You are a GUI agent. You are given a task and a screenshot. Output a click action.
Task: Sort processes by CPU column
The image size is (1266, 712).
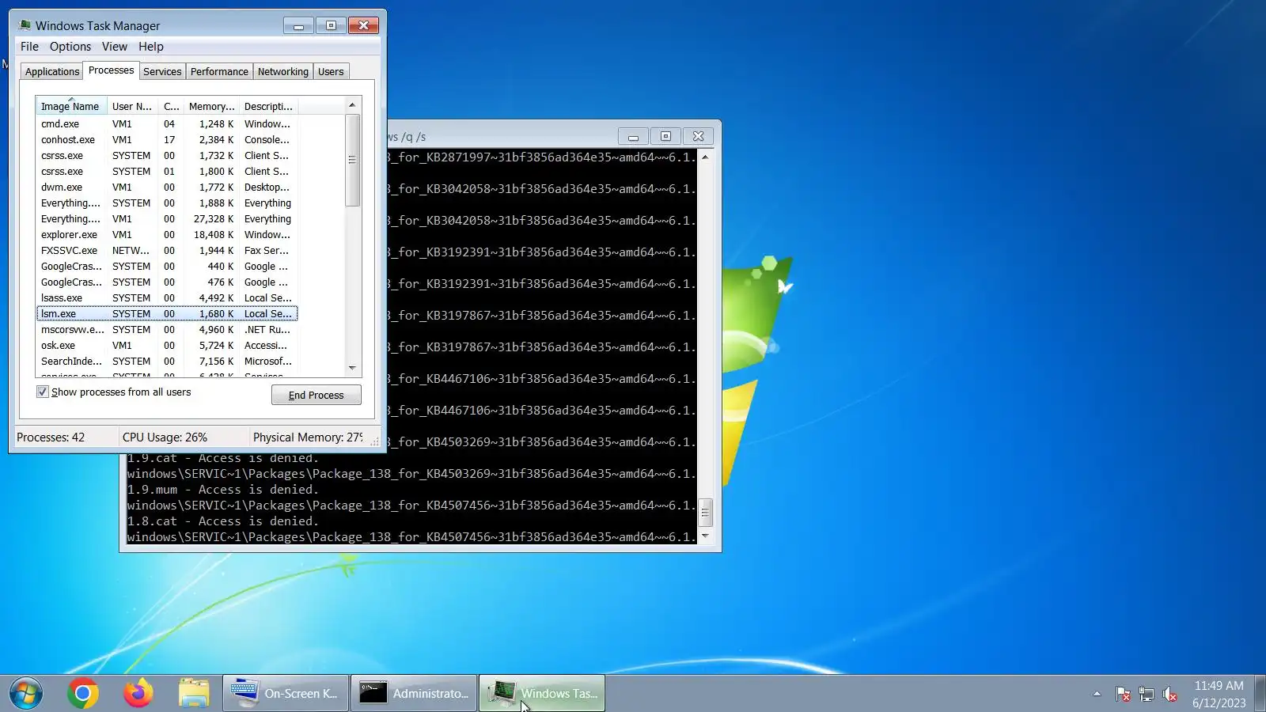click(x=171, y=106)
